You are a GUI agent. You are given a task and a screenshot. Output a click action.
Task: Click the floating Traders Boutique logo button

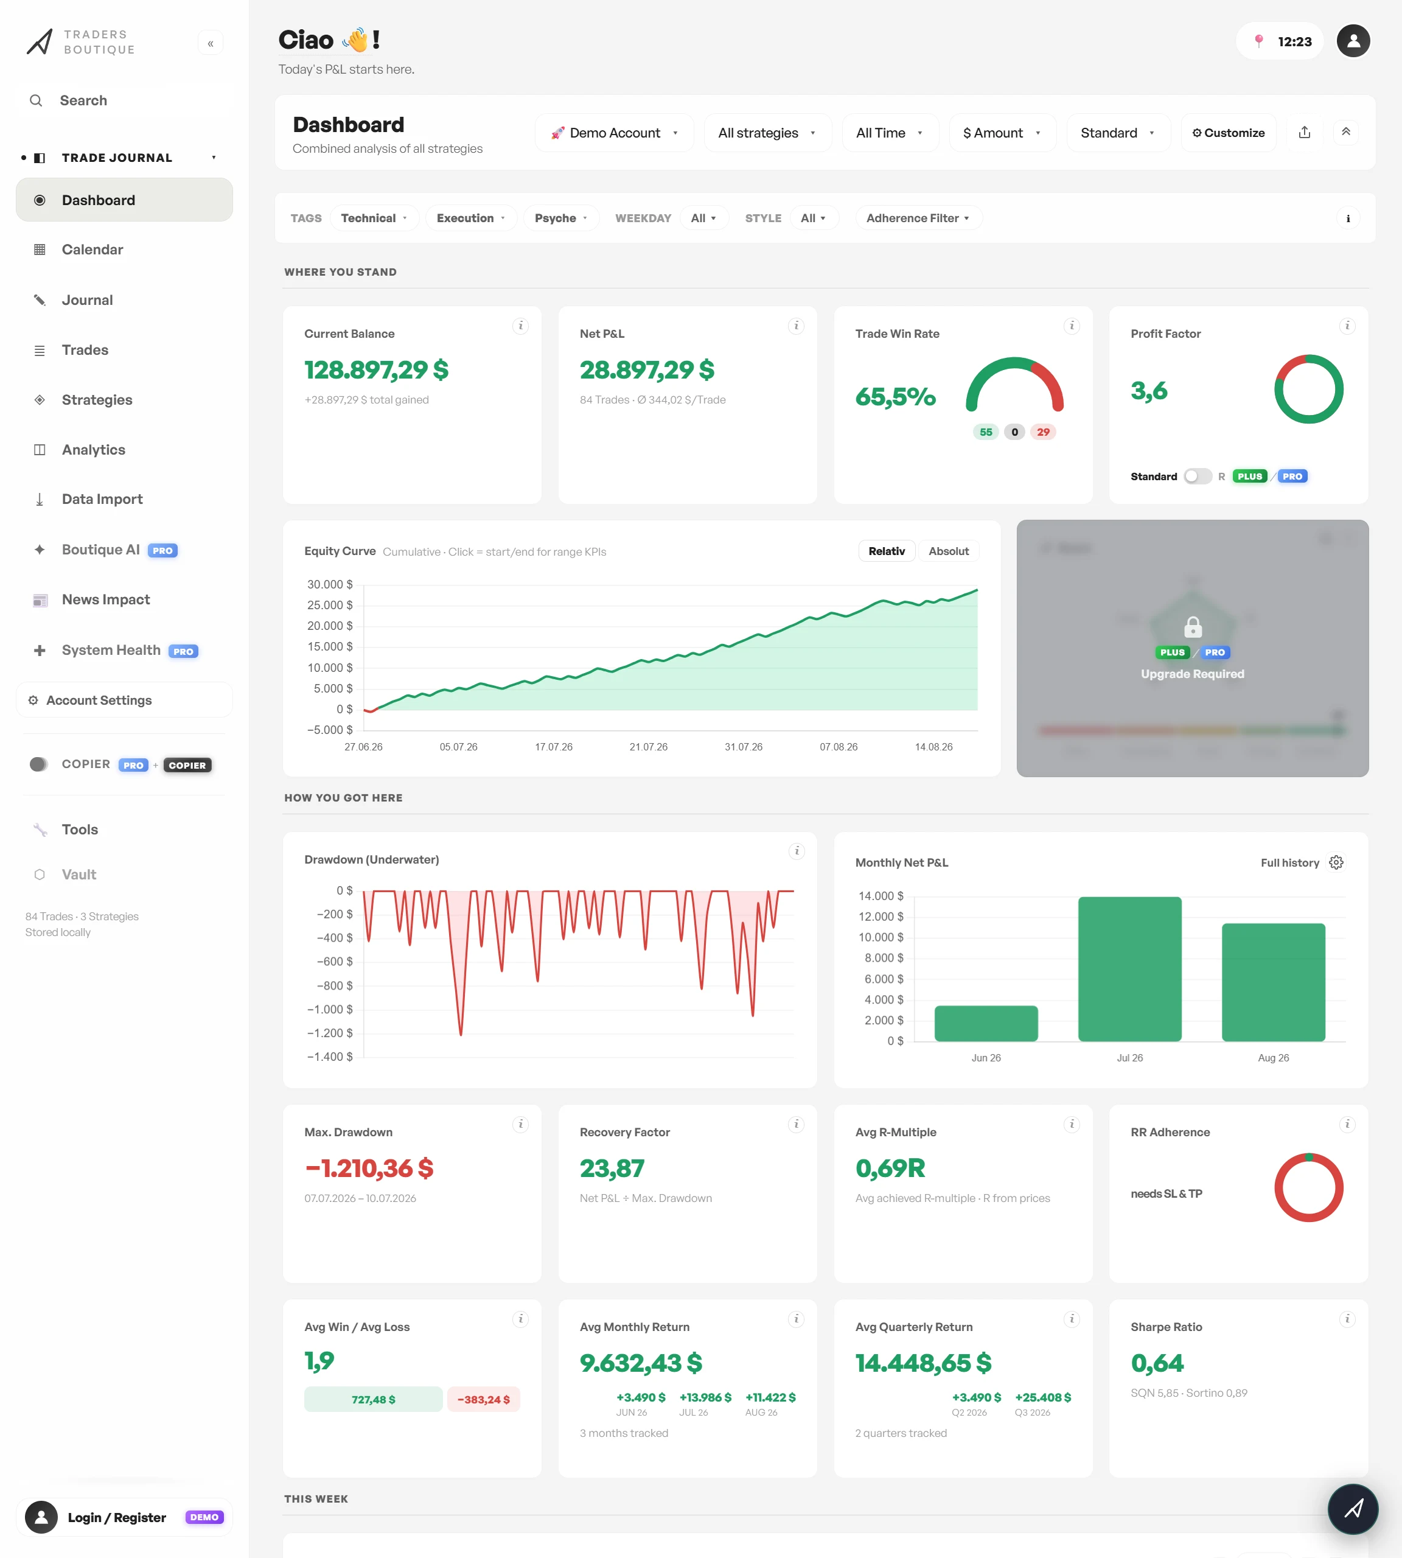coord(1353,1509)
